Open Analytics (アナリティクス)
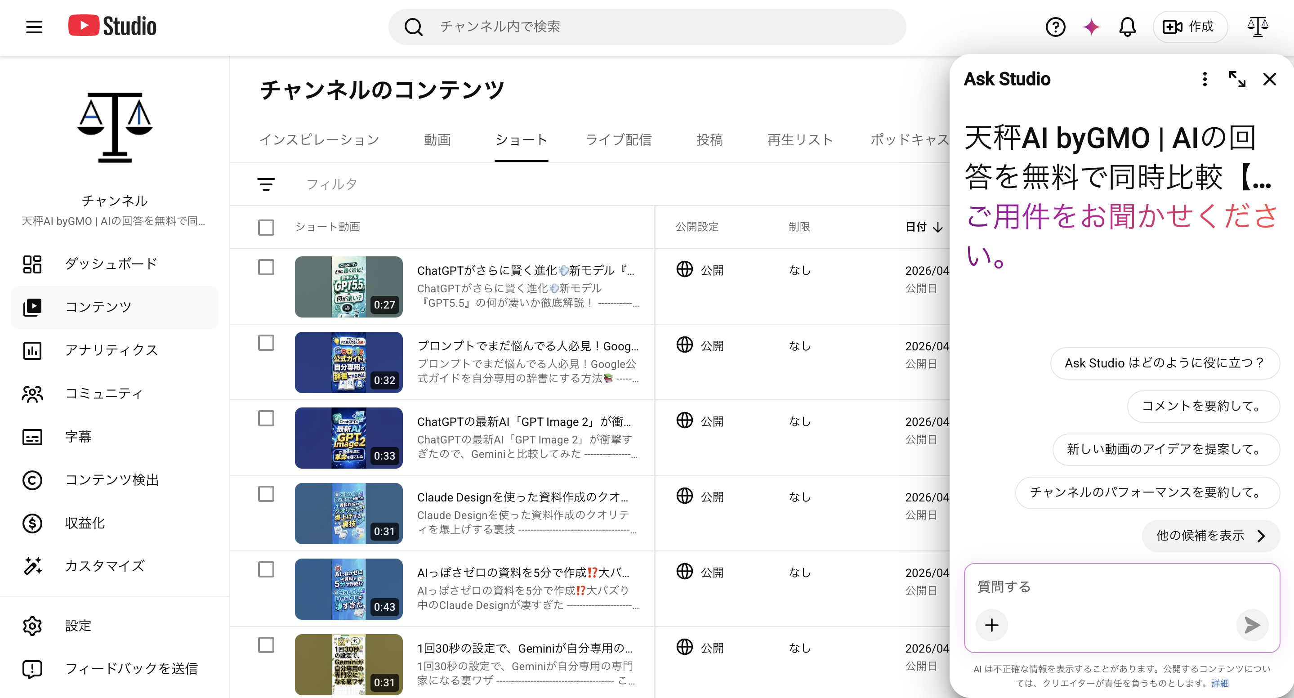 tap(115, 350)
